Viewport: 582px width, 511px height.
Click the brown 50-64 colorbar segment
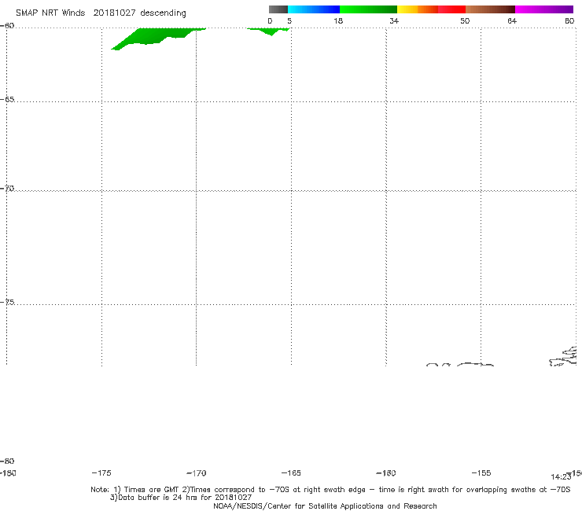[490, 9]
